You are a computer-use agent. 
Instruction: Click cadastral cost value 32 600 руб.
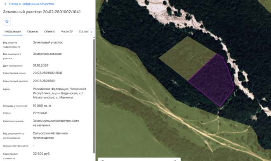[x=42, y=154]
